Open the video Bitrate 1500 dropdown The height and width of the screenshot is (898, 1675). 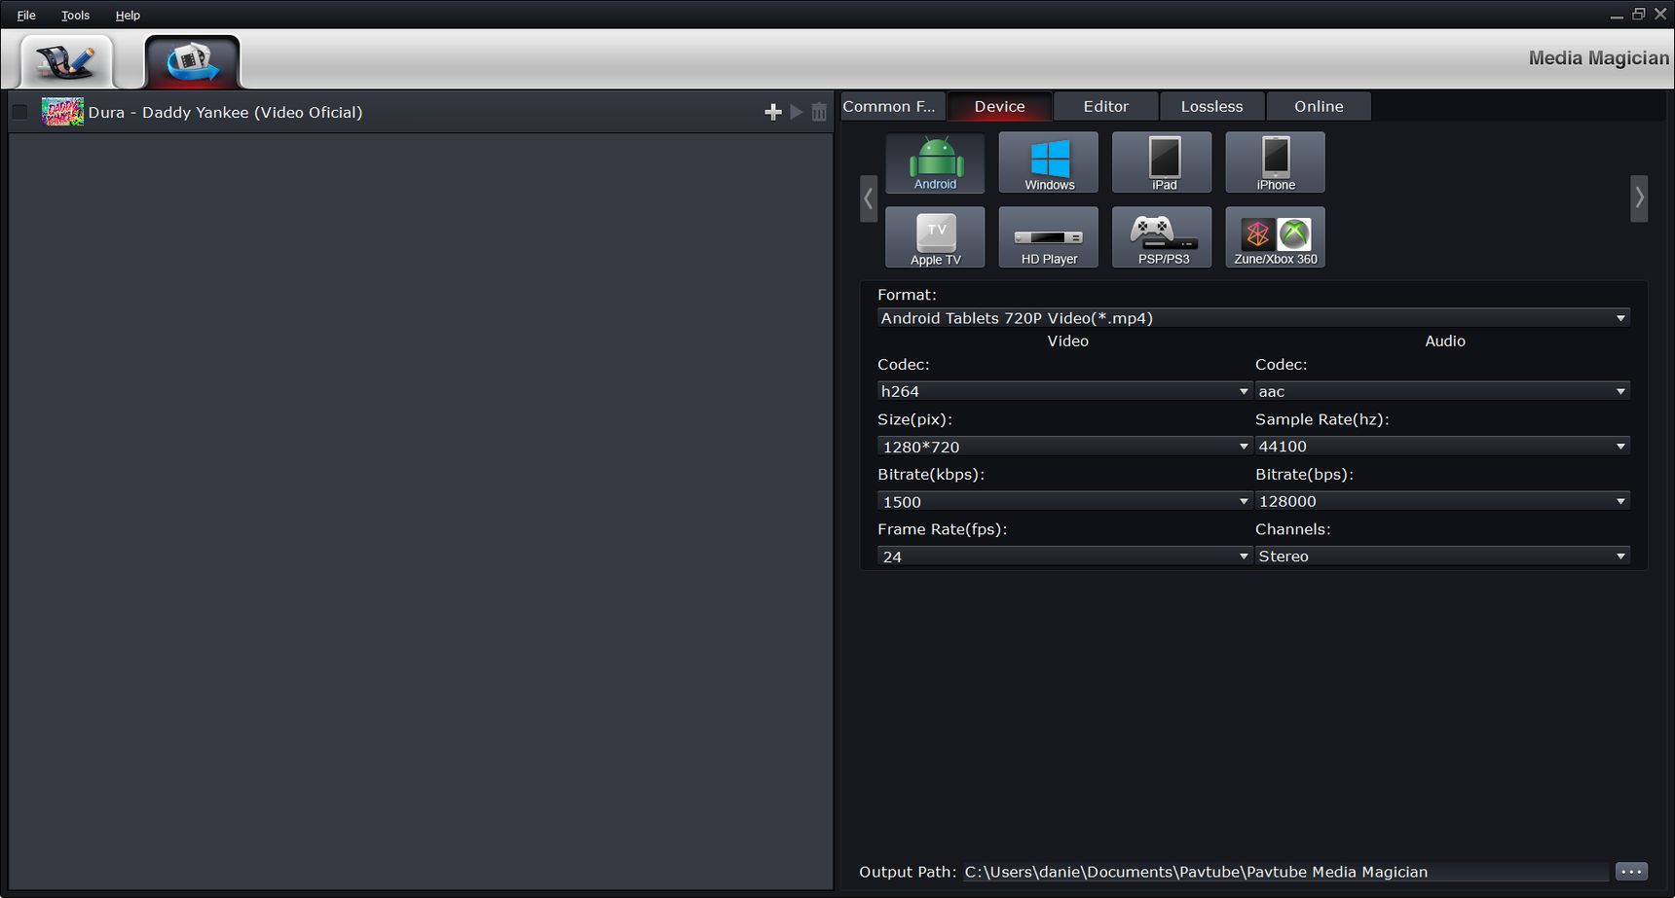(1064, 501)
